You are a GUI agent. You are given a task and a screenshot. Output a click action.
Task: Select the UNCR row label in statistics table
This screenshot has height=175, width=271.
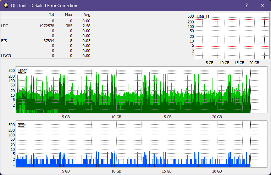point(6,56)
